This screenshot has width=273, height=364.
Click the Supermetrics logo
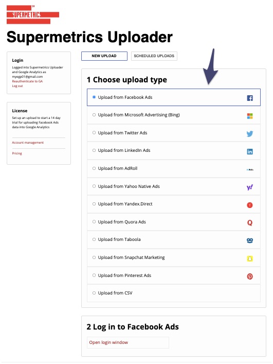point(33,14)
